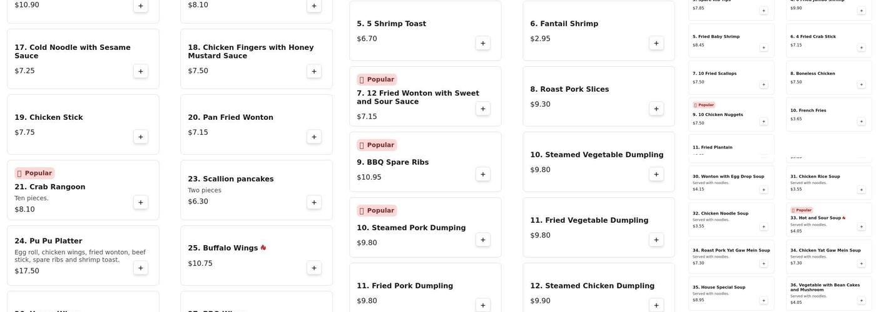Add Pan Fried Wonton using plus icon
Screen dimensions: 876x312
(314, 137)
